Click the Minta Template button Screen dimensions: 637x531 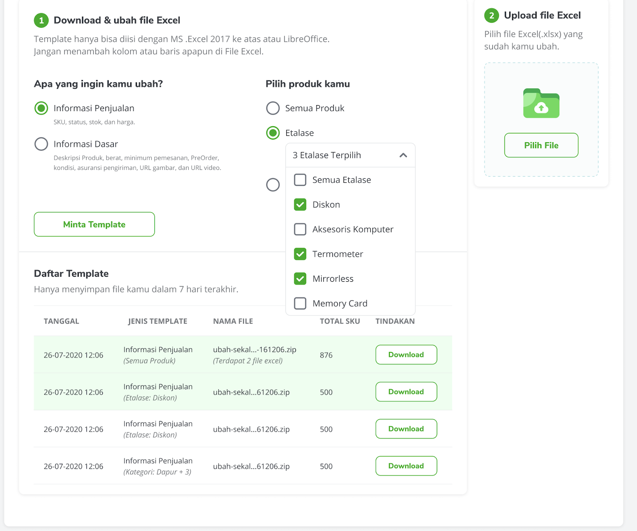pos(94,224)
